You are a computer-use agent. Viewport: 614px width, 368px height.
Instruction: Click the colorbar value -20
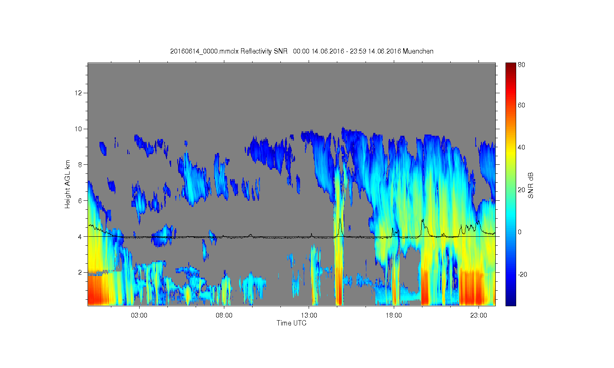pos(522,274)
